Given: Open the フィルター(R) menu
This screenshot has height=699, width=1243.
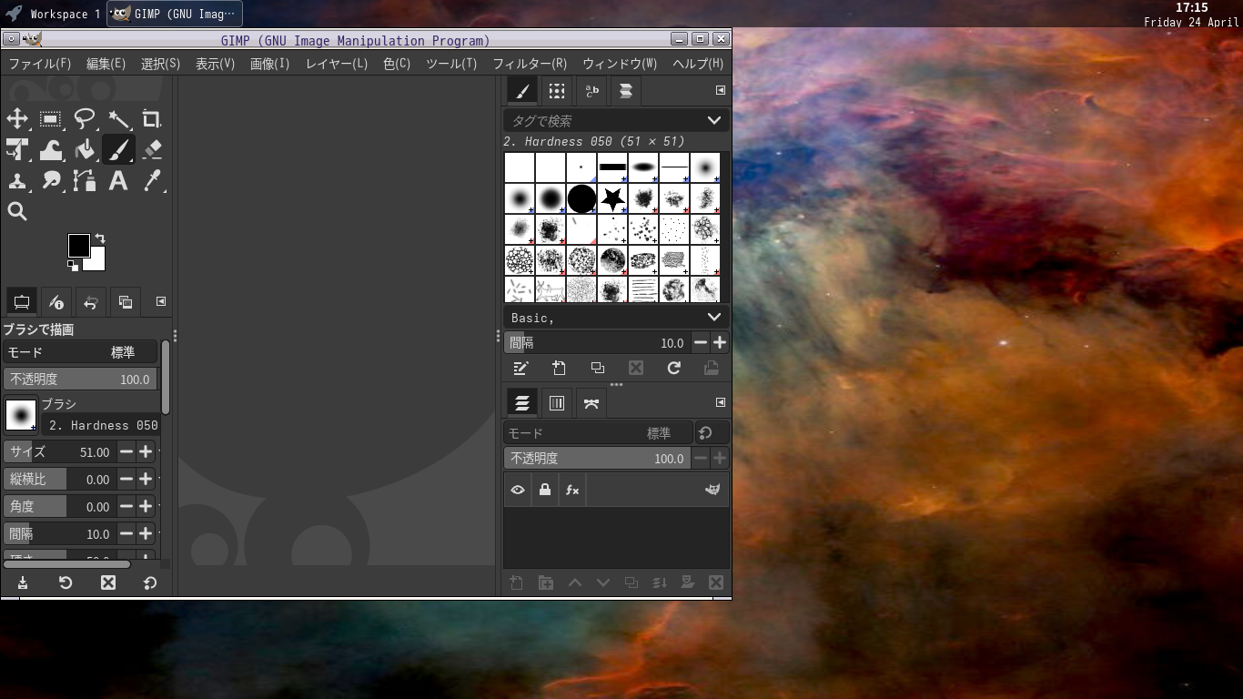Looking at the screenshot, I should coord(530,64).
